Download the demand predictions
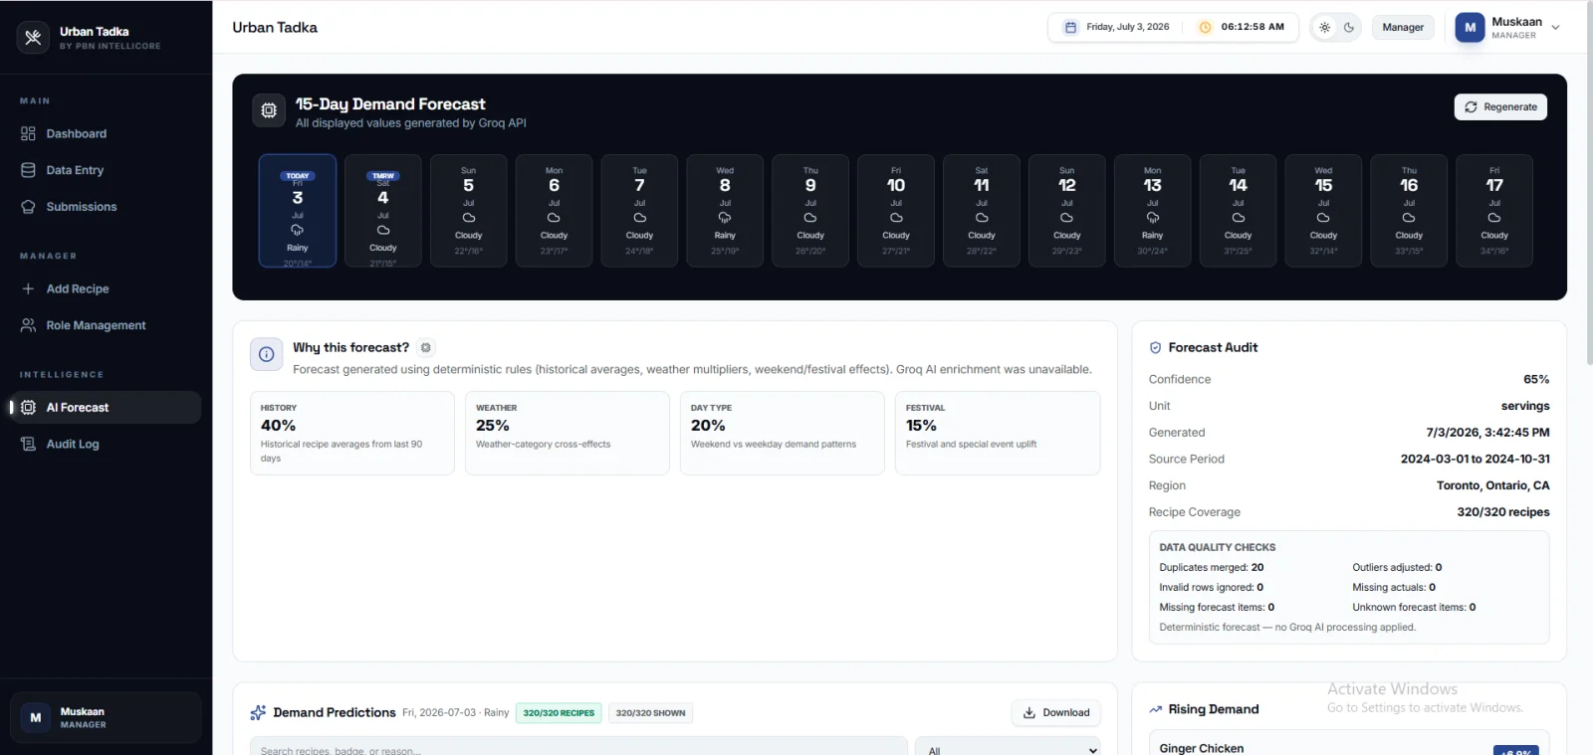The image size is (1593, 755). (1056, 712)
